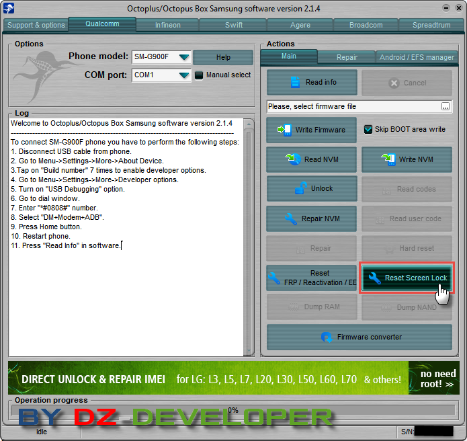
Task: Open the Phone model dropdown
Action: pyautogui.click(x=184, y=56)
